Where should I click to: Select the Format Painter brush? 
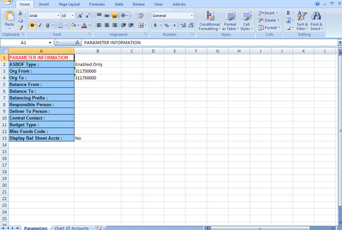coord(21,28)
